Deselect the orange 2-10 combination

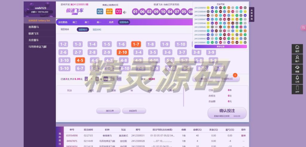click(123, 52)
